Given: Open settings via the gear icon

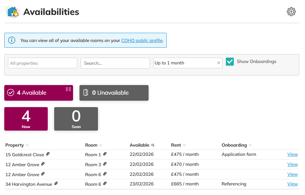Looking at the screenshot, I should point(291,12).
